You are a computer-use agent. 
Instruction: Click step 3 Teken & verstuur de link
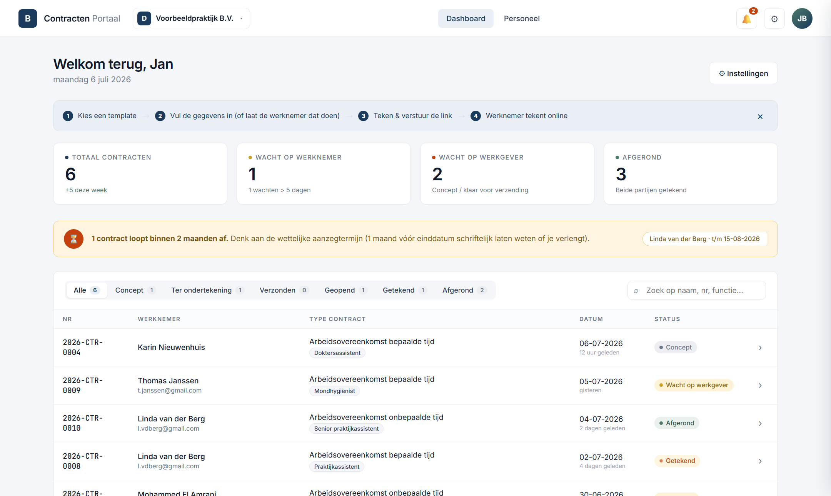tap(405, 116)
